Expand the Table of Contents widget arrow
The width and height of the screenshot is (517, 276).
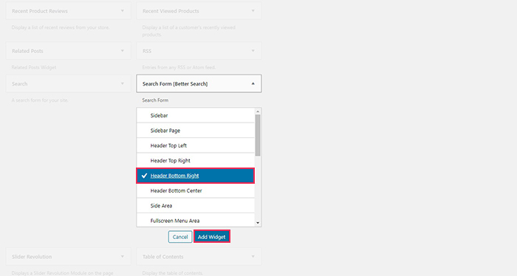(x=253, y=257)
